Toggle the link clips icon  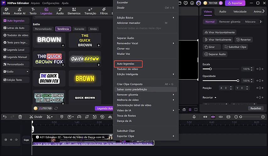click(x=205, y=117)
